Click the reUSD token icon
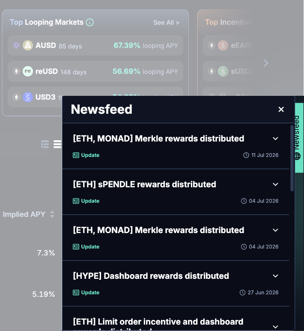The height and width of the screenshot is (331, 304). pyautogui.click(x=28, y=71)
